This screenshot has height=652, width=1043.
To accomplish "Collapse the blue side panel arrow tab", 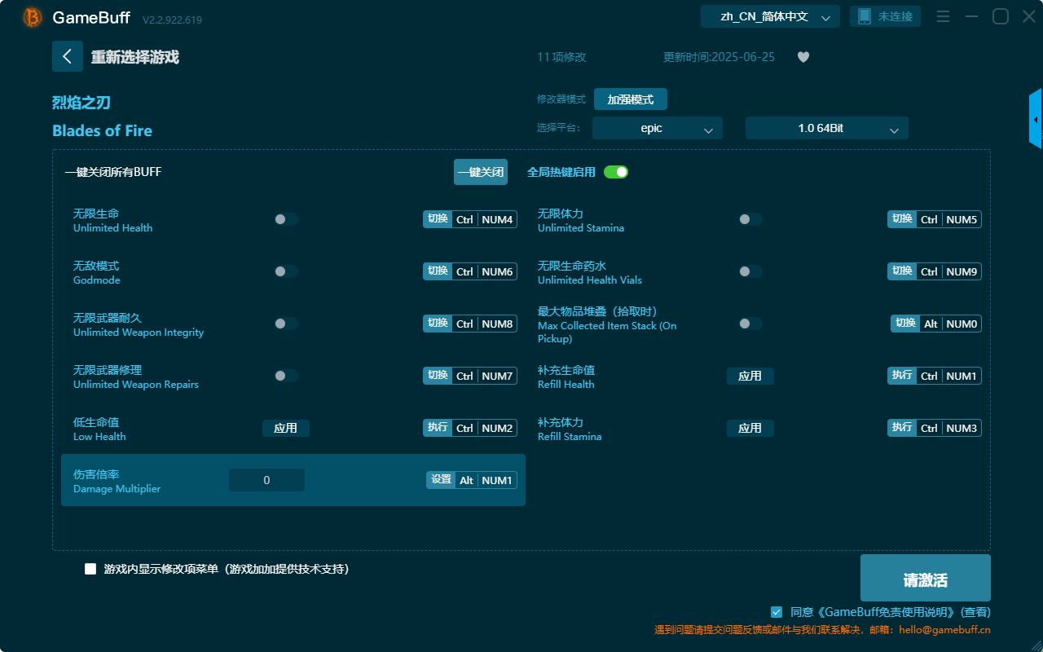I will coord(1036,118).
